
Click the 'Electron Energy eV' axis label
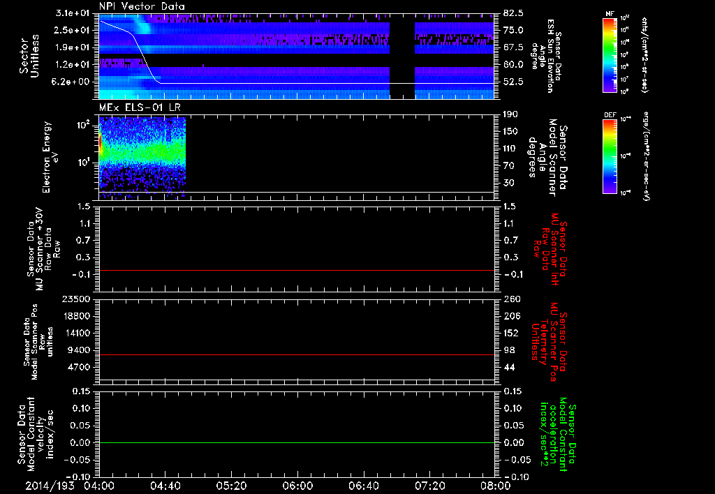[50, 157]
